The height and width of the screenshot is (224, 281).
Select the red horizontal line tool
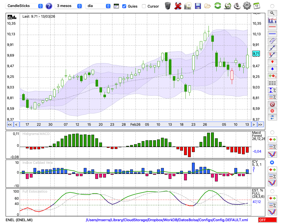coord(272,27)
